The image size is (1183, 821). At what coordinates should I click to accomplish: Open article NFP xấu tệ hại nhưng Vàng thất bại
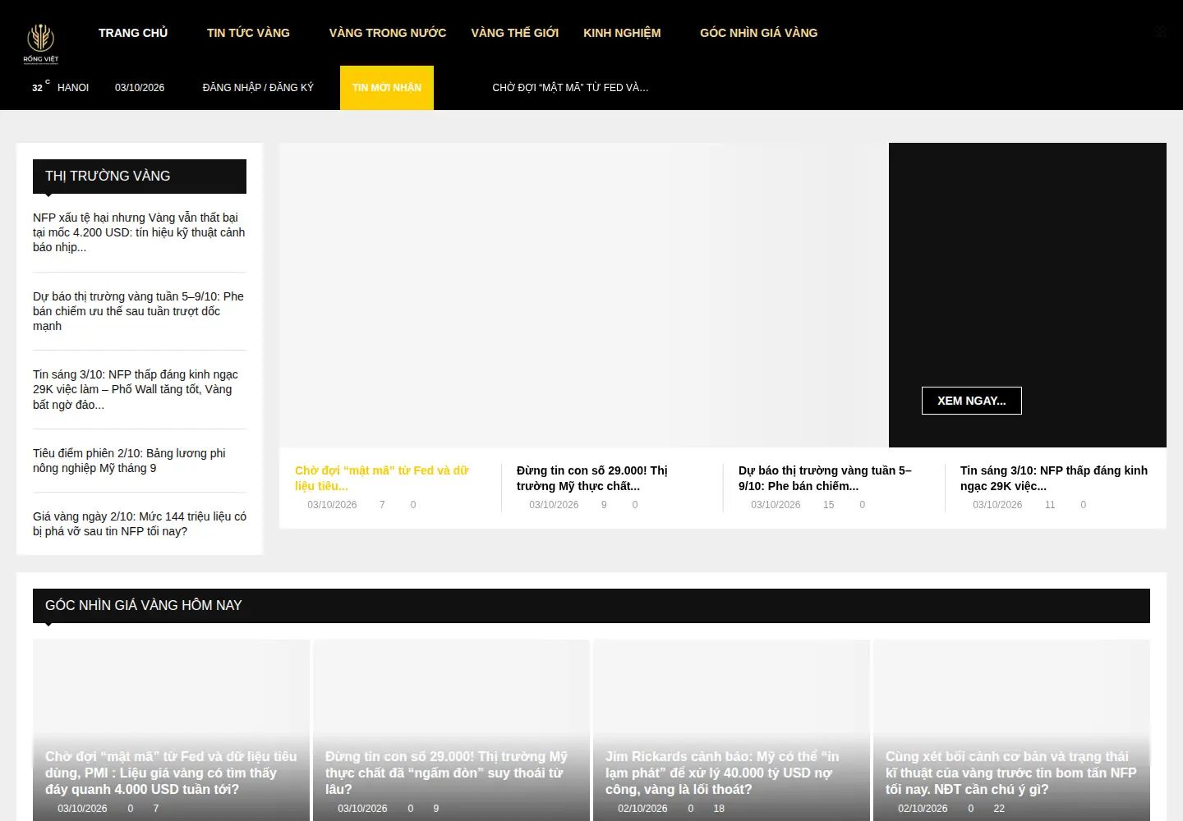click(x=140, y=232)
